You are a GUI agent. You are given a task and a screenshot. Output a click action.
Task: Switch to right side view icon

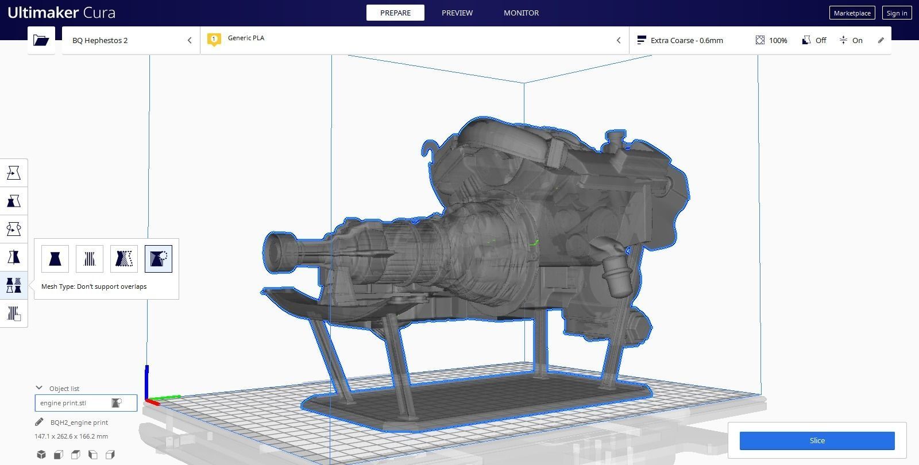pyautogui.click(x=110, y=455)
